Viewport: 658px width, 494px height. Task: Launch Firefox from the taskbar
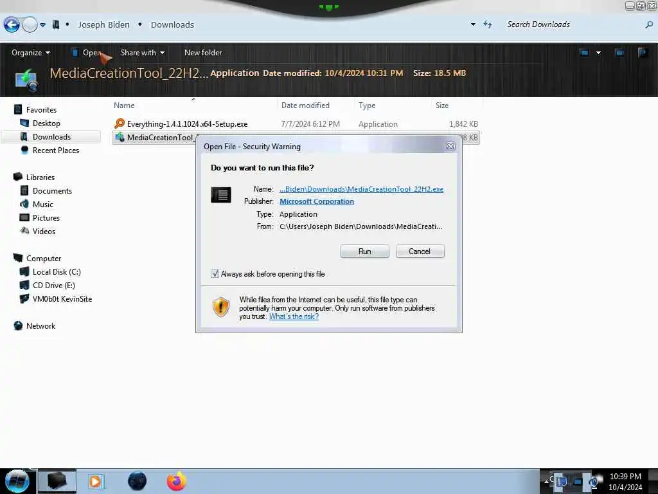(177, 481)
